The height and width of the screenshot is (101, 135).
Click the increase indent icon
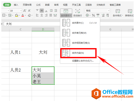click(x=56, y=11)
